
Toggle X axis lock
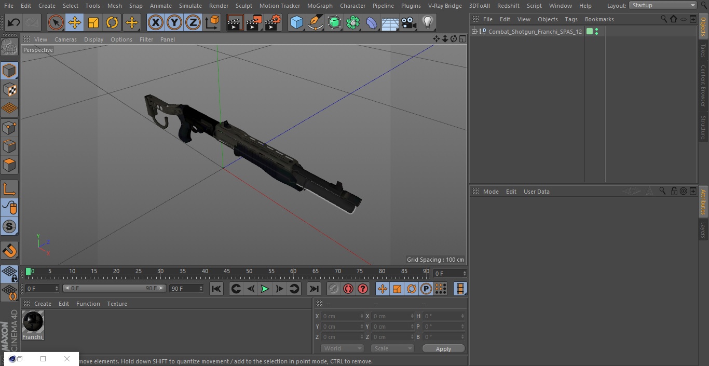tap(156, 23)
